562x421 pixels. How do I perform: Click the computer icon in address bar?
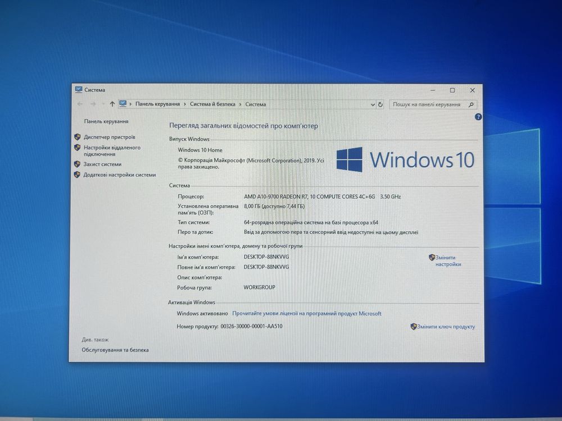(x=123, y=104)
